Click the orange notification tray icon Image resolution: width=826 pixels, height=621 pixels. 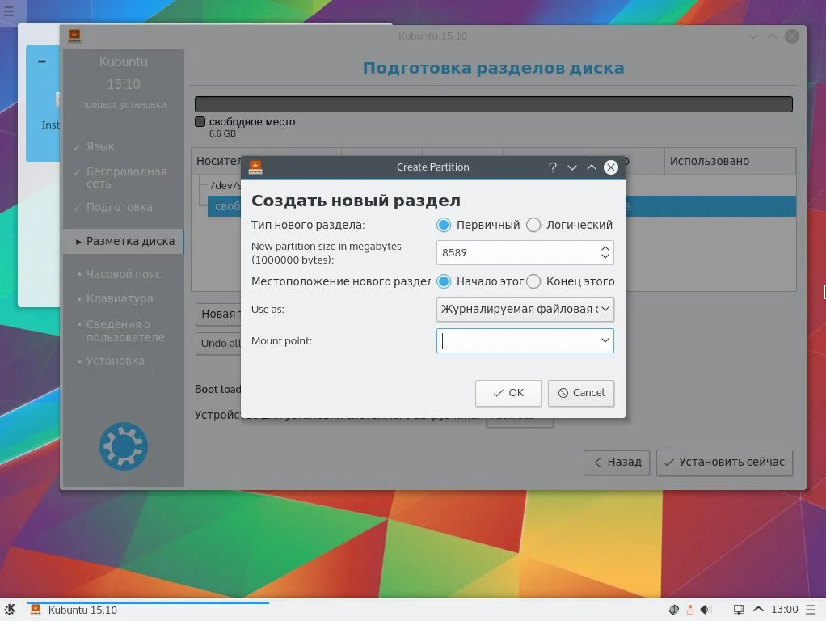tap(689, 610)
